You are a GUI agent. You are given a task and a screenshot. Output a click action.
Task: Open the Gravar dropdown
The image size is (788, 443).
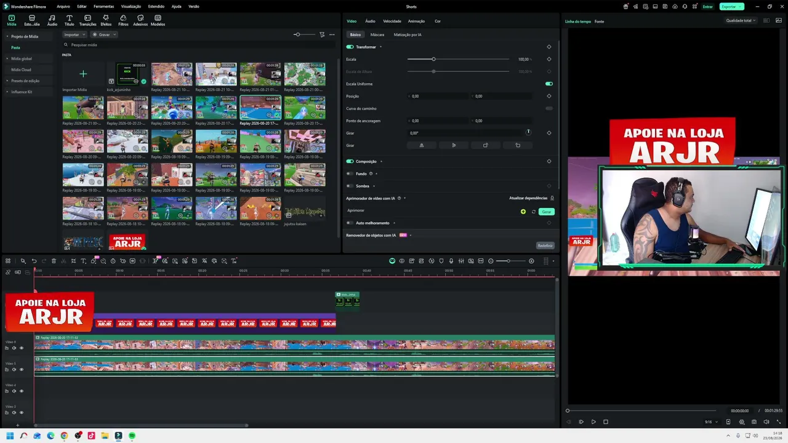(x=104, y=34)
